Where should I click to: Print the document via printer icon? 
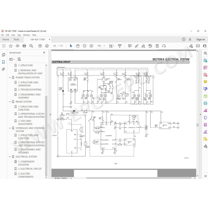24,46
